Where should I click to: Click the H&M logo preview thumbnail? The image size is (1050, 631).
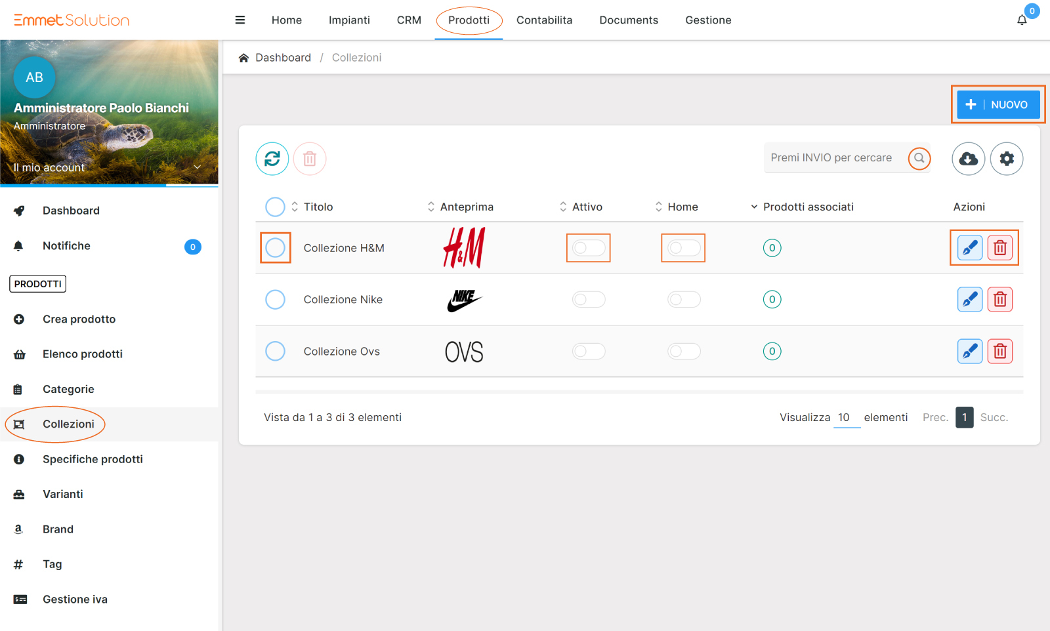coord(464,248)
